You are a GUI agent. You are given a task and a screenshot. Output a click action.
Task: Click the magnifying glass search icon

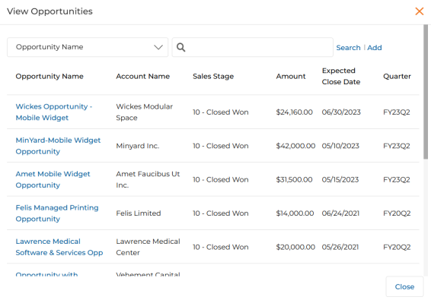click(x=180, y=47)
